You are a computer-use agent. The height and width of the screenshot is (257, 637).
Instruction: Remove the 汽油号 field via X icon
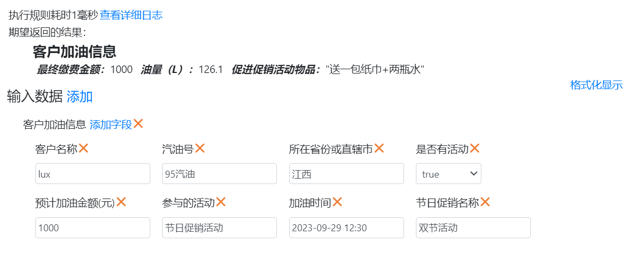coord(200,148)
